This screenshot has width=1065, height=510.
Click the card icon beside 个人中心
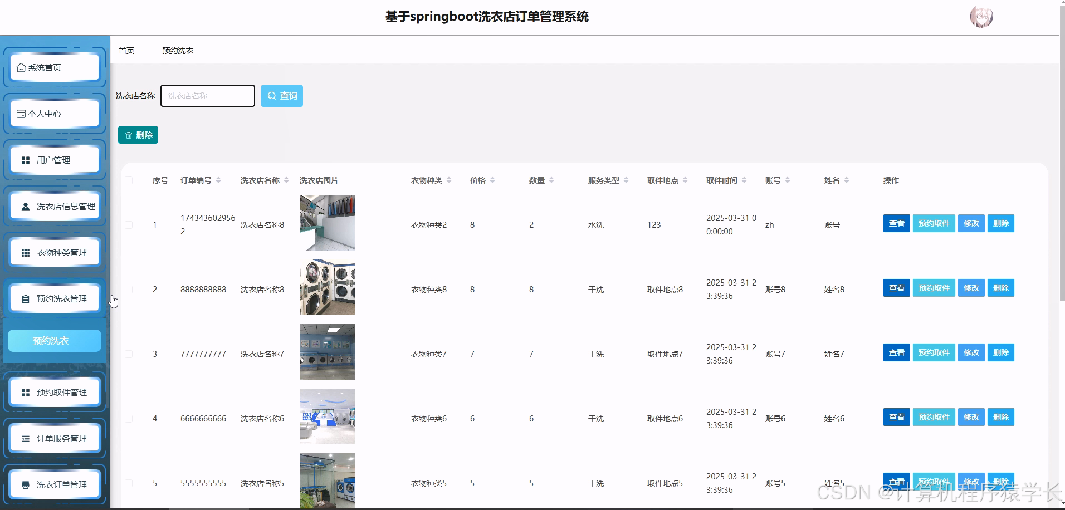21,114
